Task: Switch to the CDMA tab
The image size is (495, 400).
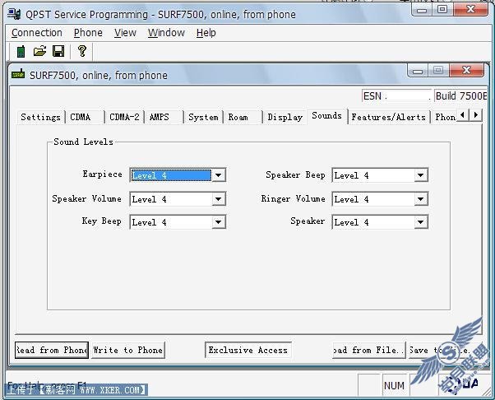Action: 85,117
